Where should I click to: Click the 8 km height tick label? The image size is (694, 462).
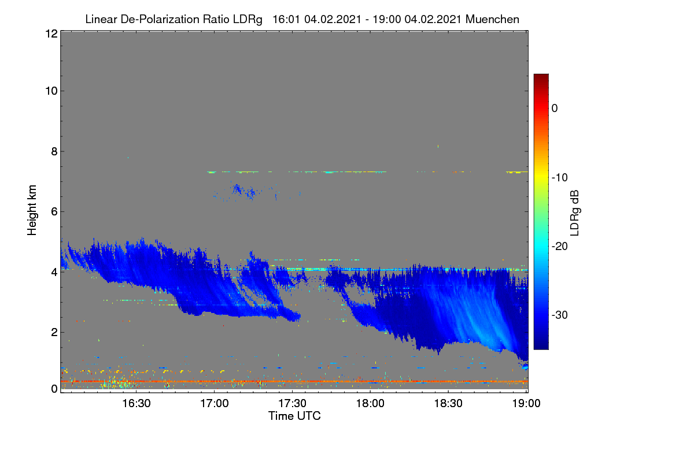(53, 151)
